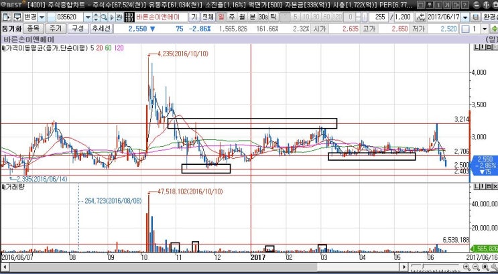
Task: Edit the stock code field 035620
Action: click(70, 17)
